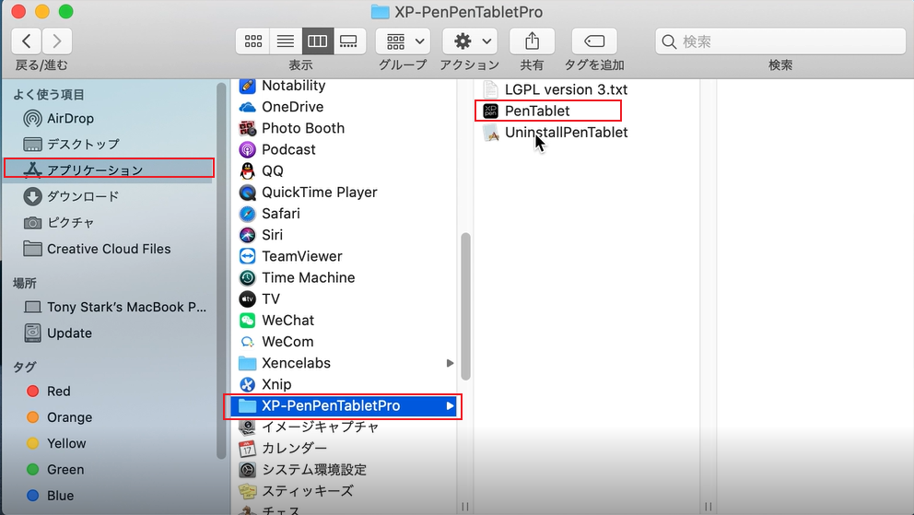Select QuickTime Player app

click(344, 193)
